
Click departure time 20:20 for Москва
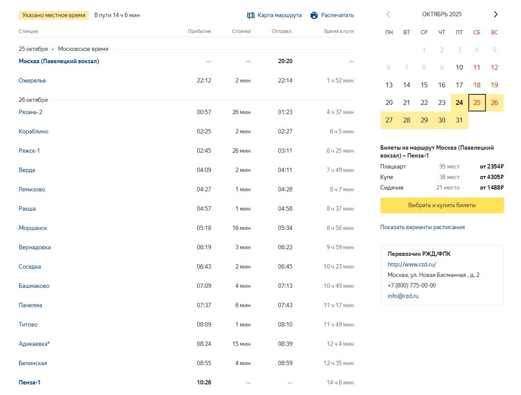coord(285,61)
